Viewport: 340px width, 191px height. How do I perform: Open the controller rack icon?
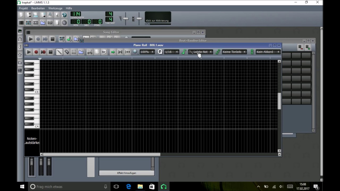64,23
